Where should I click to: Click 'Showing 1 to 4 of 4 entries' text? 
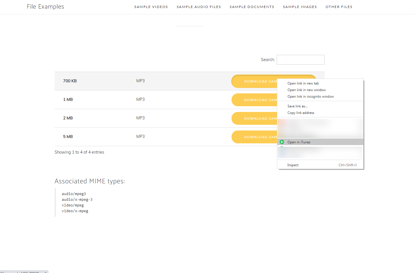point(79,152)
